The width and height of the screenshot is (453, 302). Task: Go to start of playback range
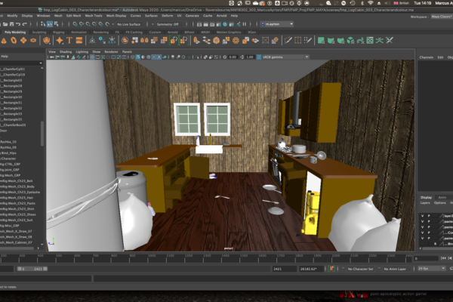click(x=444, y=258)
